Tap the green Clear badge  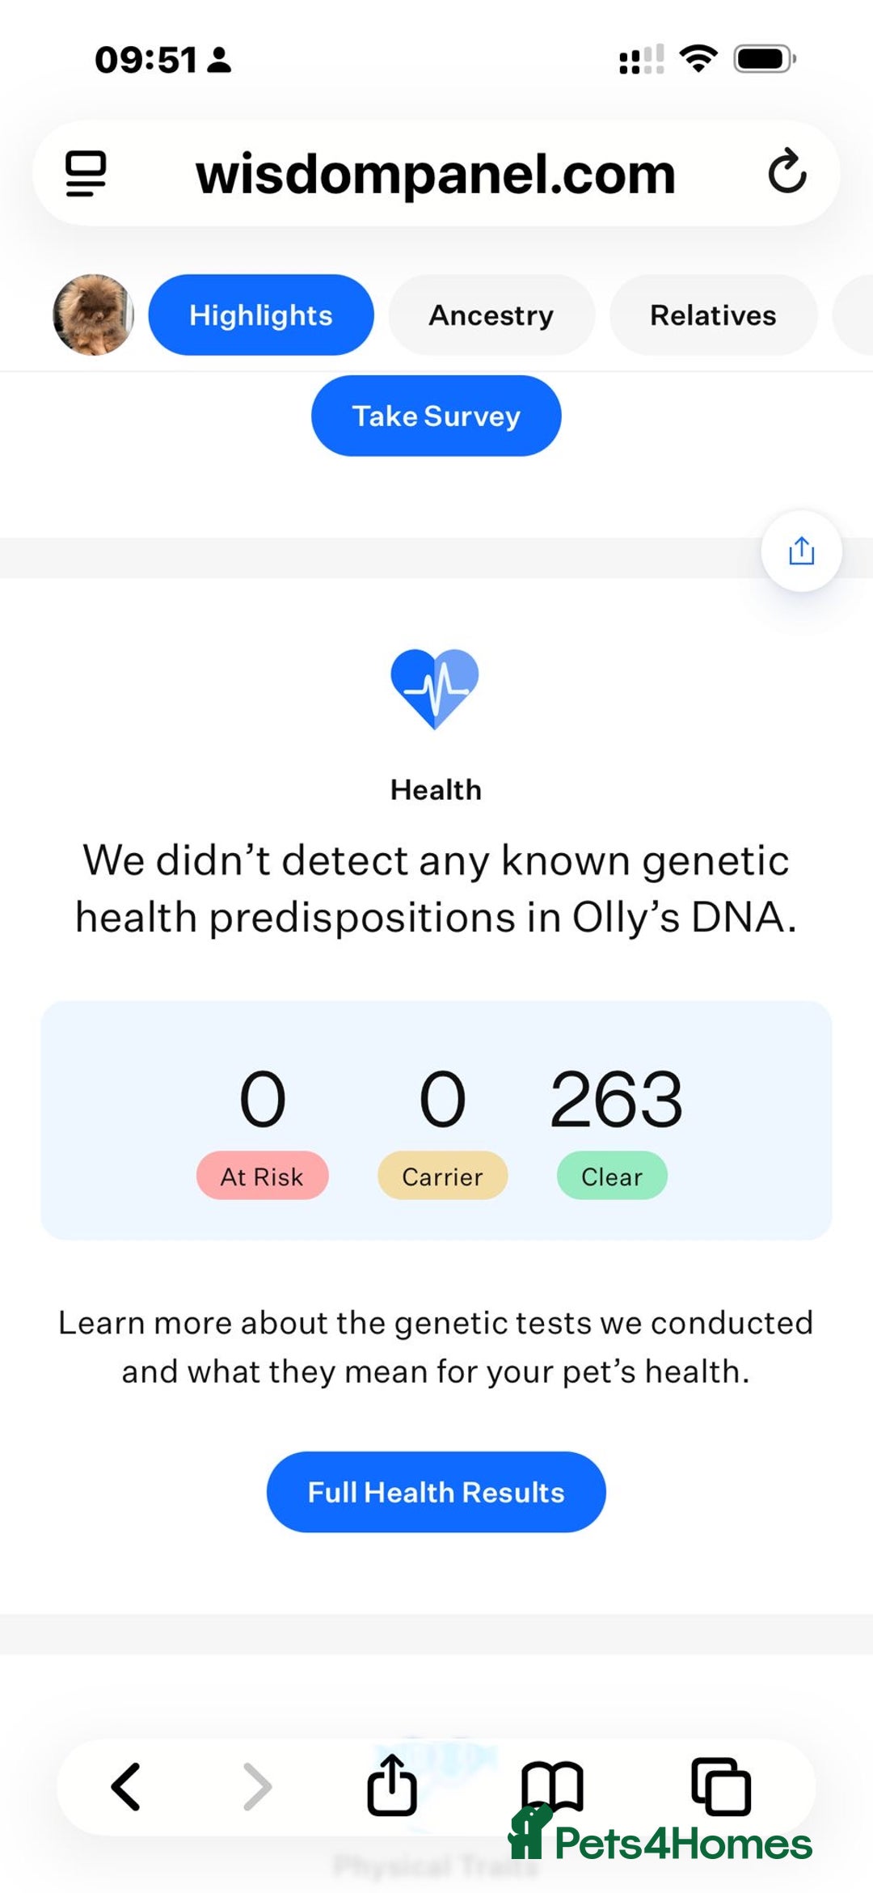click(x=612, y=1176)
